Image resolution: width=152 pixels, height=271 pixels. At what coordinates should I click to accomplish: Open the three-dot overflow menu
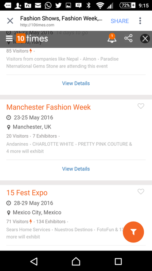coord(140,21)
